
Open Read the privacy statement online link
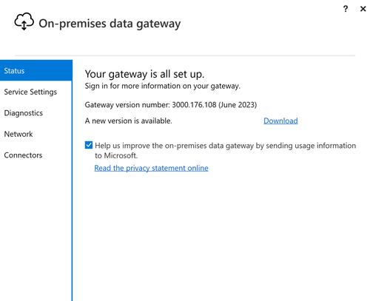point(151,168)
